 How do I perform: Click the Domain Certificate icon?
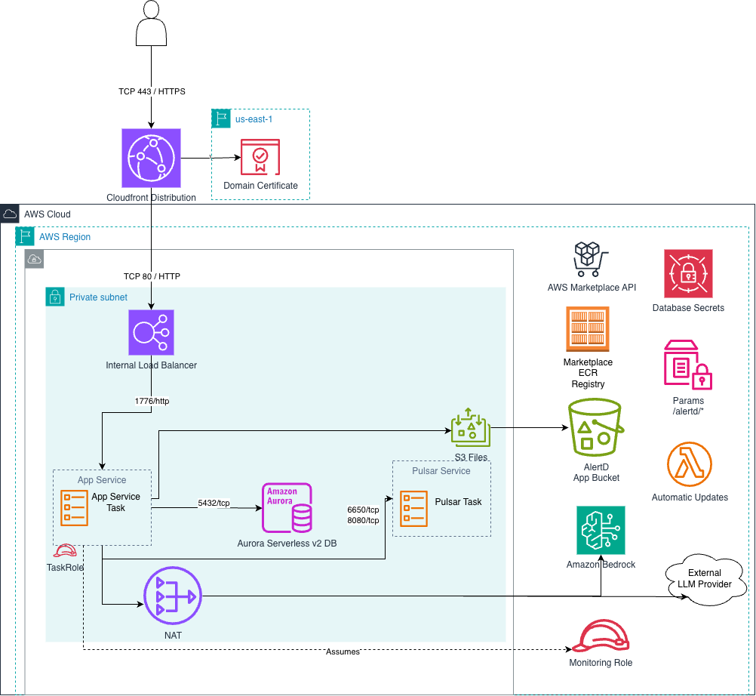[260, 157]
